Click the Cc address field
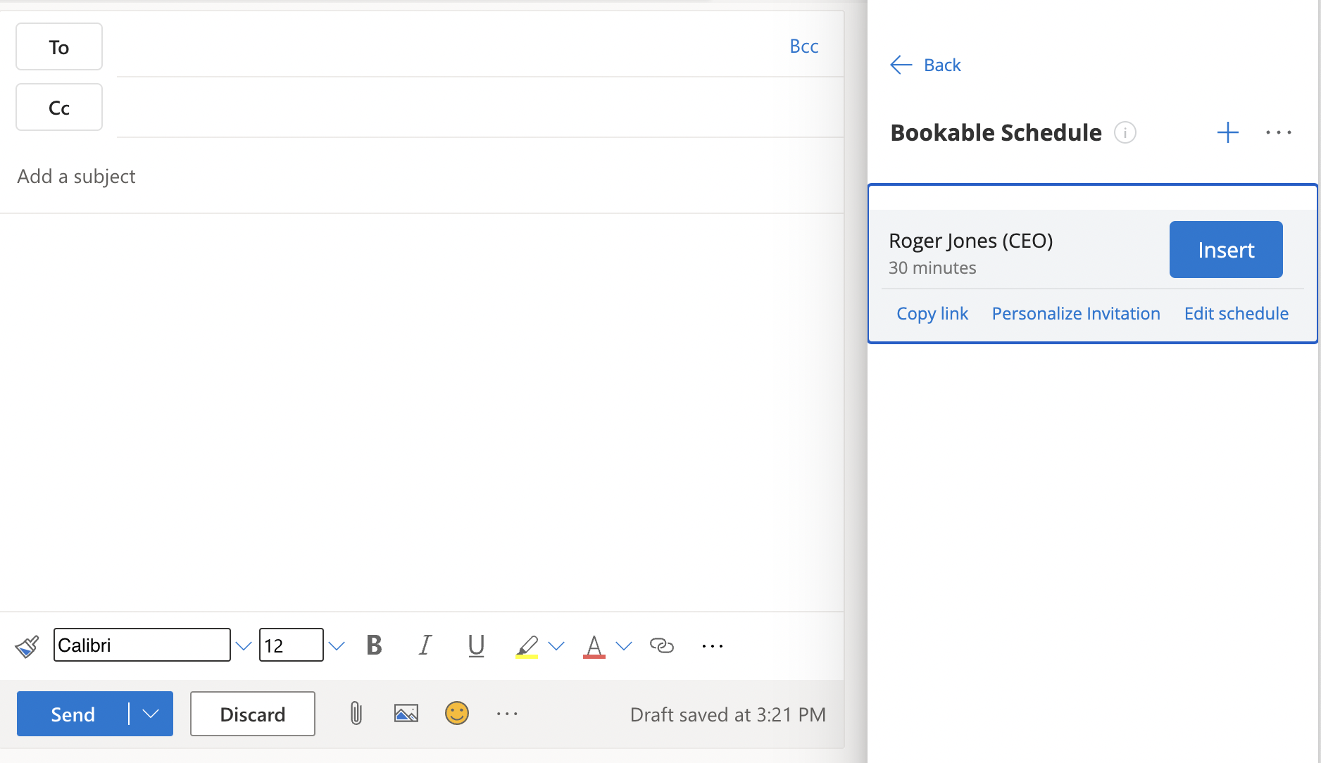Image resolution: width=1321 pixels, height=763 pixels. tap(480, 107)
